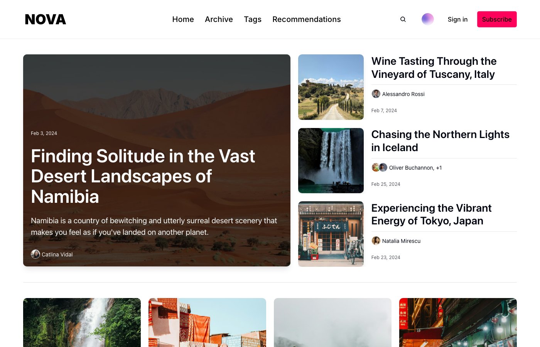Click the search magnifier icon

[403, 19]
